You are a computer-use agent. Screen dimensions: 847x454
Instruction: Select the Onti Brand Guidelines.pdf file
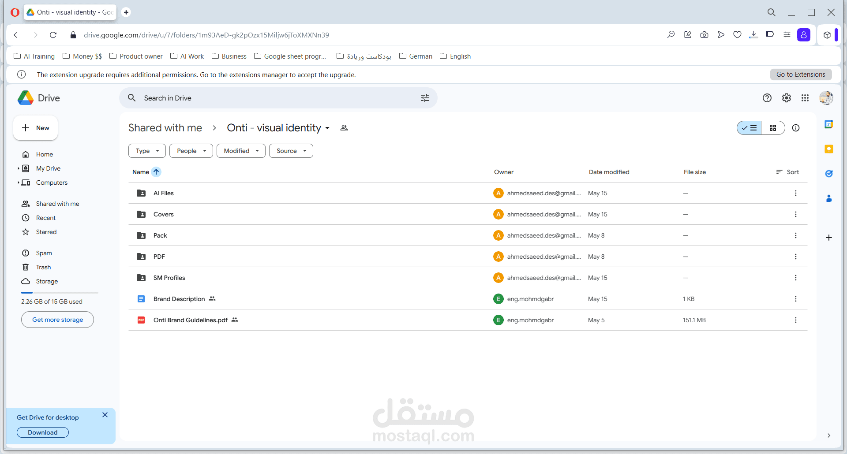point(468,320)
